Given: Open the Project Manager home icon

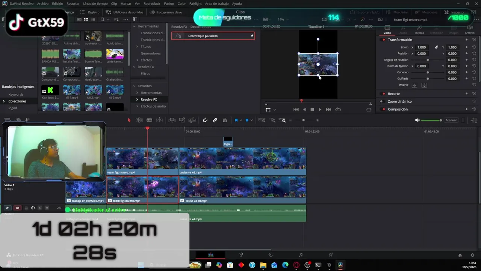Looking at the screenshot, I should [460, 255].
